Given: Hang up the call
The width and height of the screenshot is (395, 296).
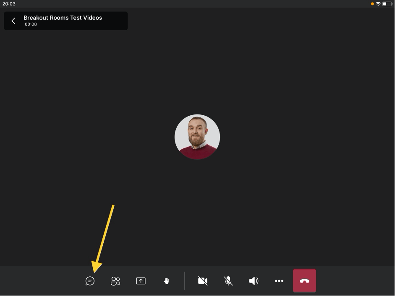Looking at the screenshot, I should point(304,281).
